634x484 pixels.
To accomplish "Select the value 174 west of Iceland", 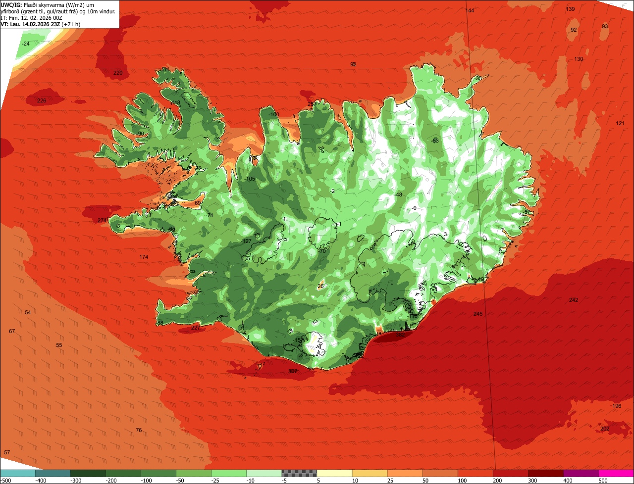I will tap(144, 257).
